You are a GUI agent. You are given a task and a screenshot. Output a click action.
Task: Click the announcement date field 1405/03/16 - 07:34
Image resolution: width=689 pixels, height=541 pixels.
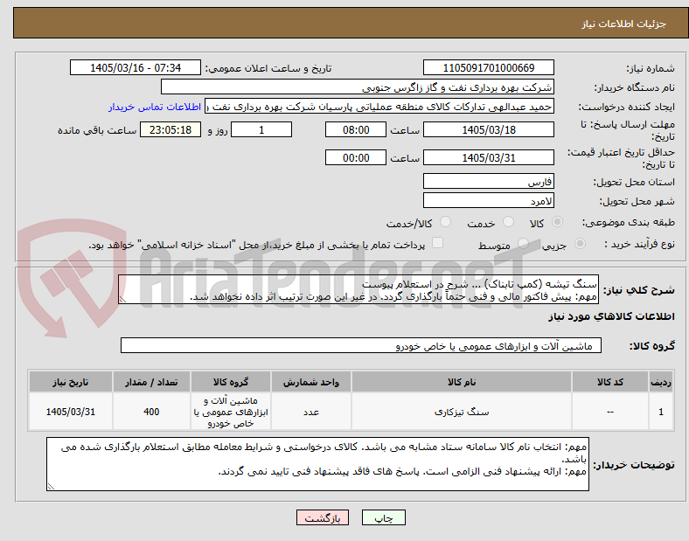[136, 67]
